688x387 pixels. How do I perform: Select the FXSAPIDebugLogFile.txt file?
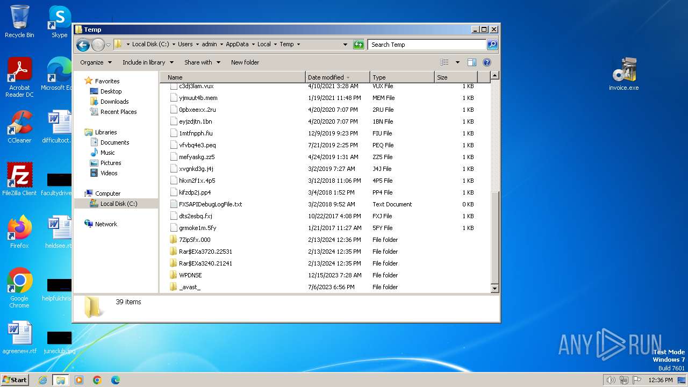[210, 204]
